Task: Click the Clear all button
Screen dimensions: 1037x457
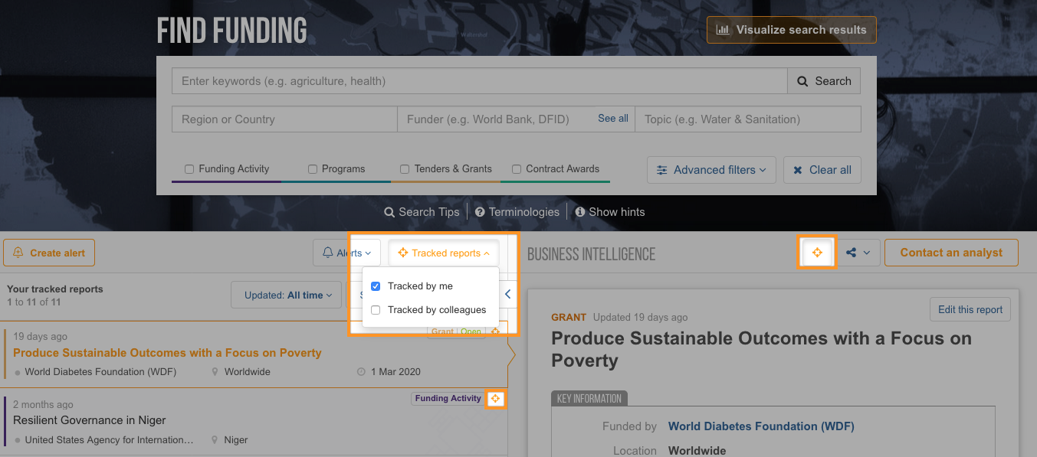Action: 822,170
